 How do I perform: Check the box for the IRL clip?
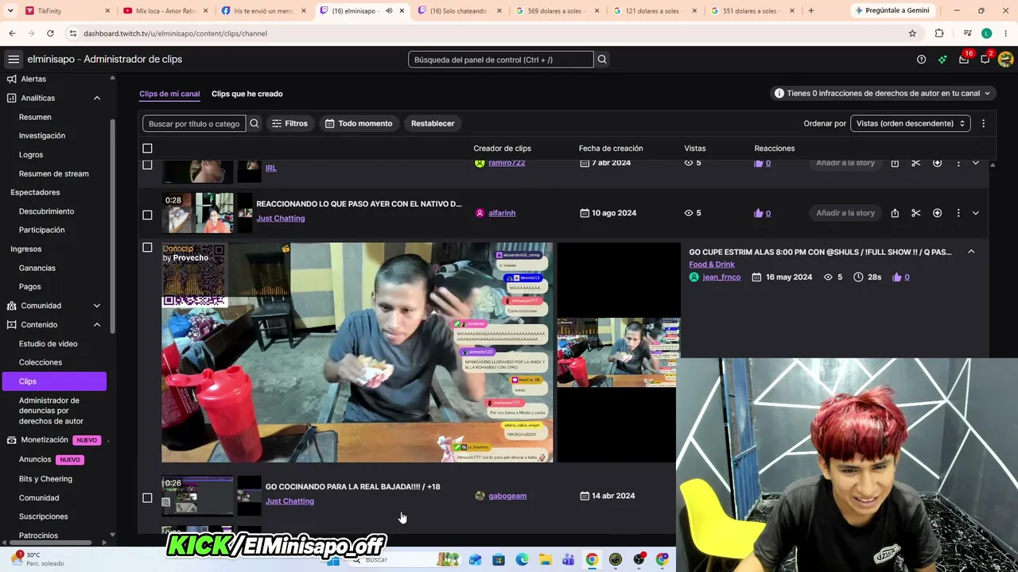[x=147, y=164]
